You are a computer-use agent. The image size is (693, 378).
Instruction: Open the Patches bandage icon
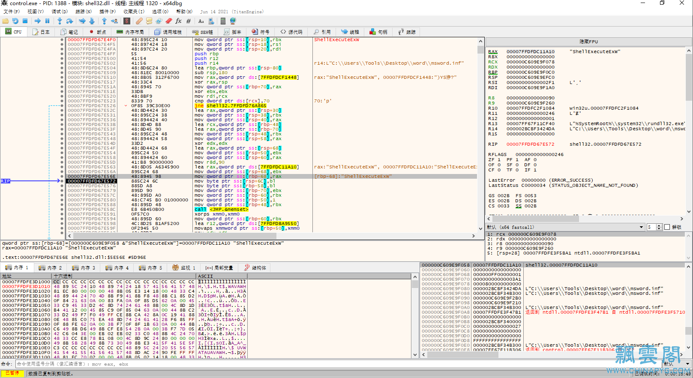[x=139, y=21]
